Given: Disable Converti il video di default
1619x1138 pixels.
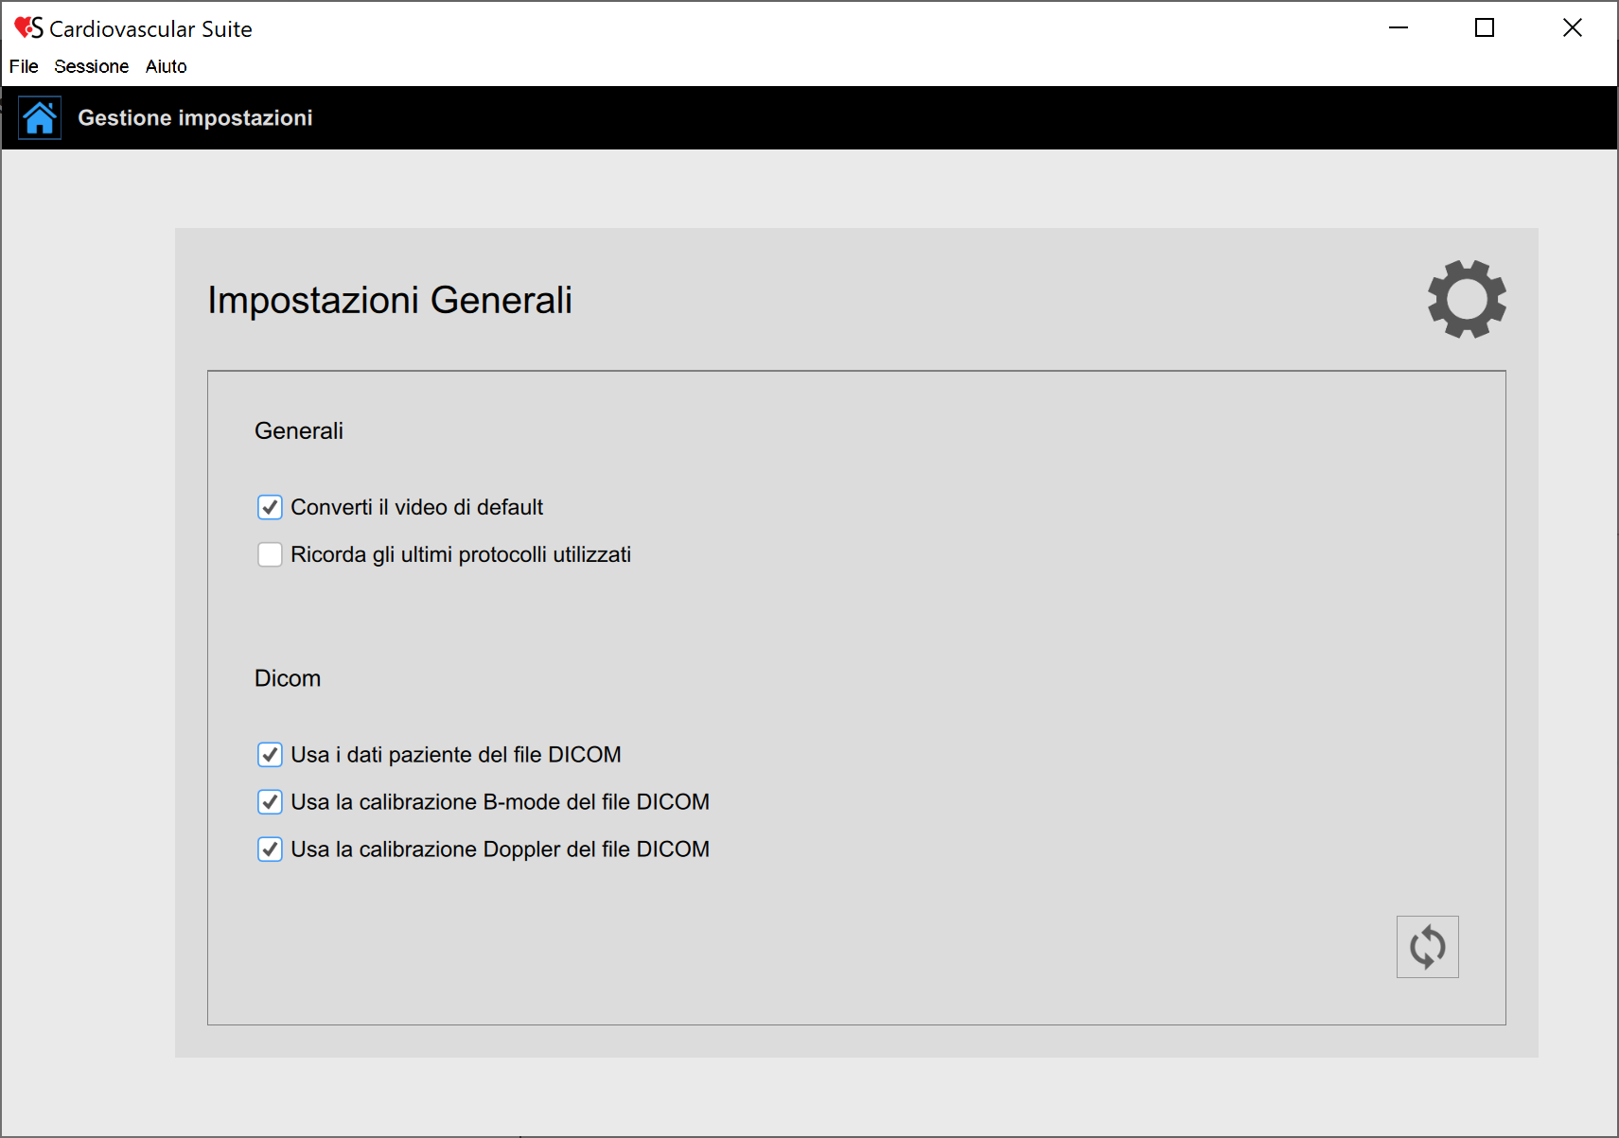Looking at the screenshot, I should tap(270, 507).
